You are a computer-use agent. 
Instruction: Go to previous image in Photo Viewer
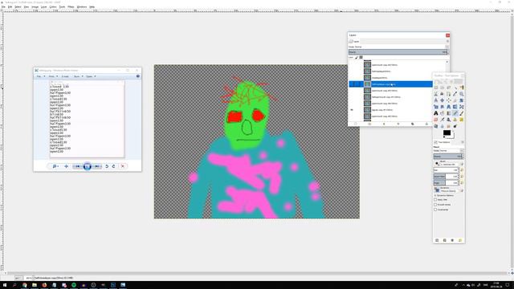pyautogui.click(x=77, y=166)
